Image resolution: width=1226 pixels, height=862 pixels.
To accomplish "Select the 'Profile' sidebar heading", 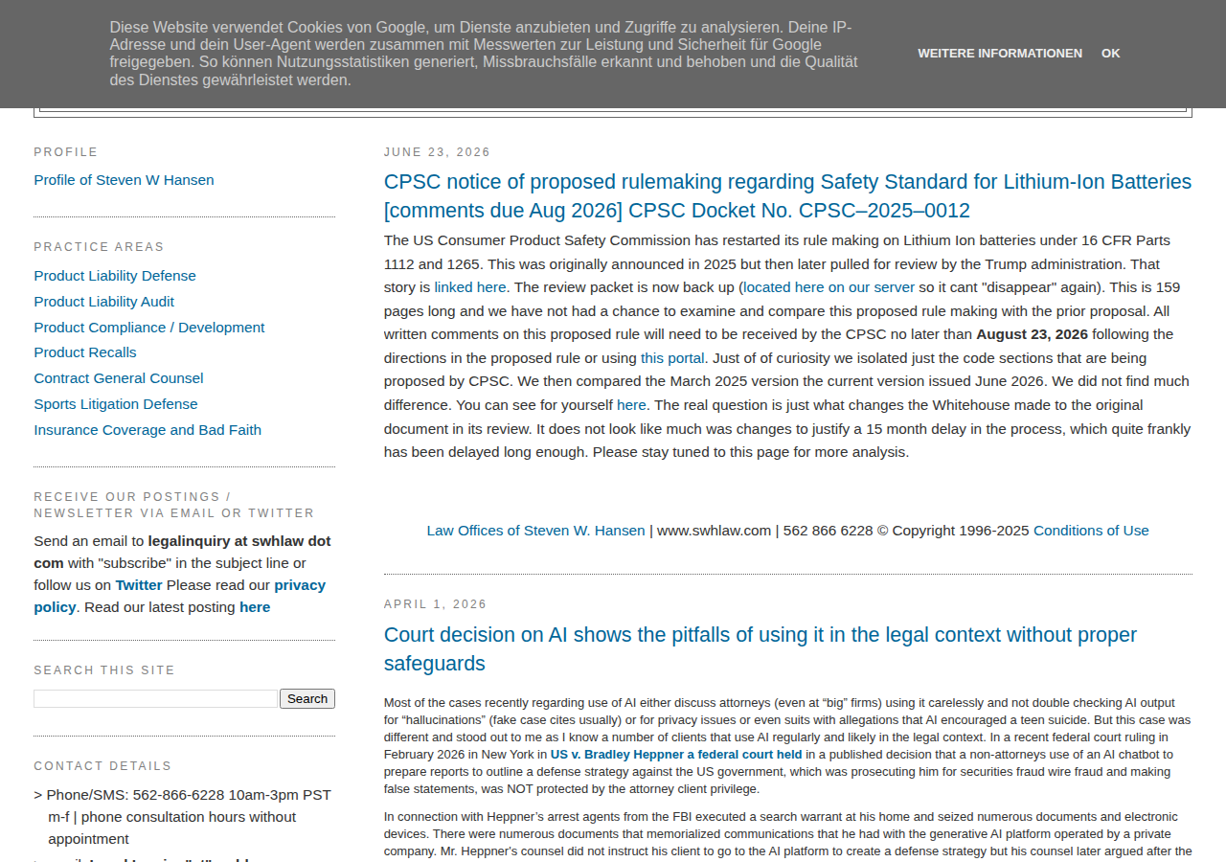I will pos(66,152).
